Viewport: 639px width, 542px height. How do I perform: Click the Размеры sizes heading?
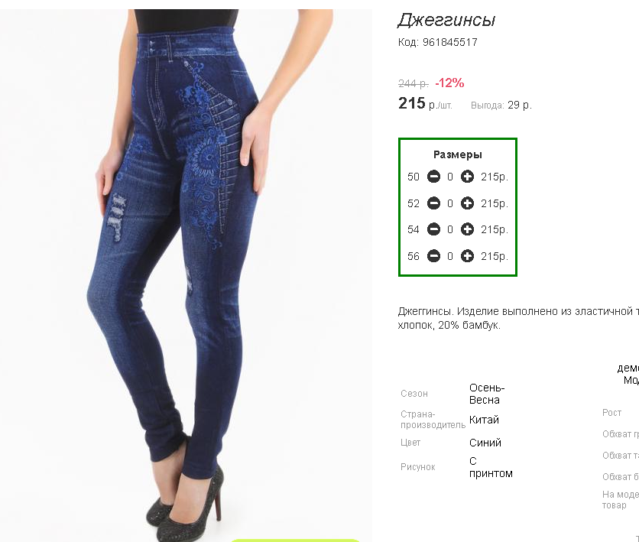click(x=458, y=155)
